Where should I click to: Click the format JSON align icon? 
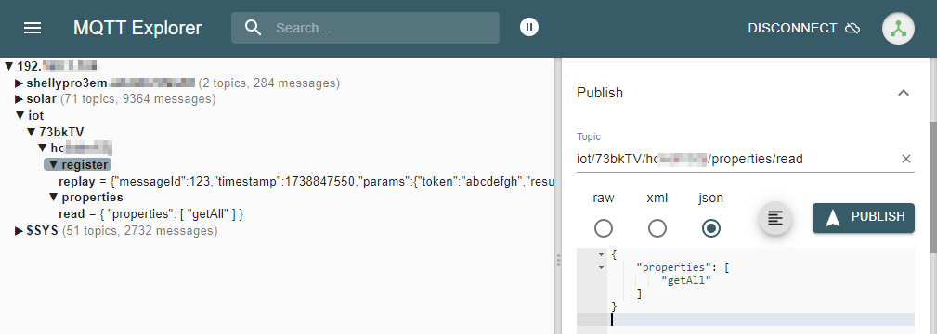775,218
